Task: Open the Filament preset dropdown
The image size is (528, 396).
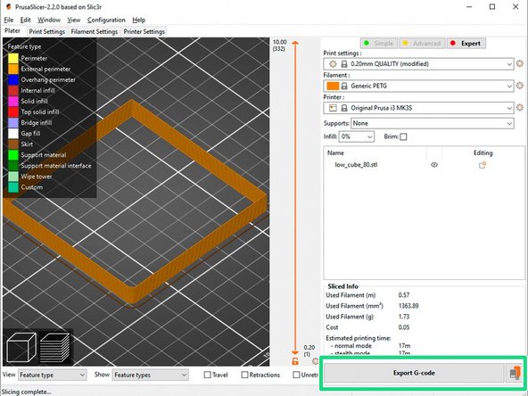Action: coord(418,86)
